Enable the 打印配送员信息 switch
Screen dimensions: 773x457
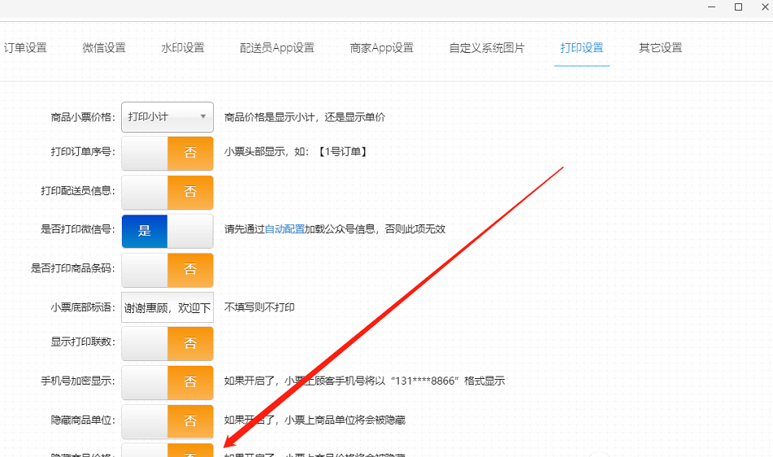pos(167,192)
